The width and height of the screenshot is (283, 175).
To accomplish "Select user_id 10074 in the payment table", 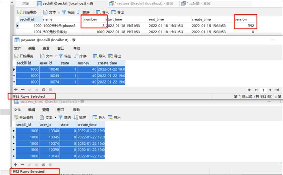I will pyautogui.click(x=50, y=82).
